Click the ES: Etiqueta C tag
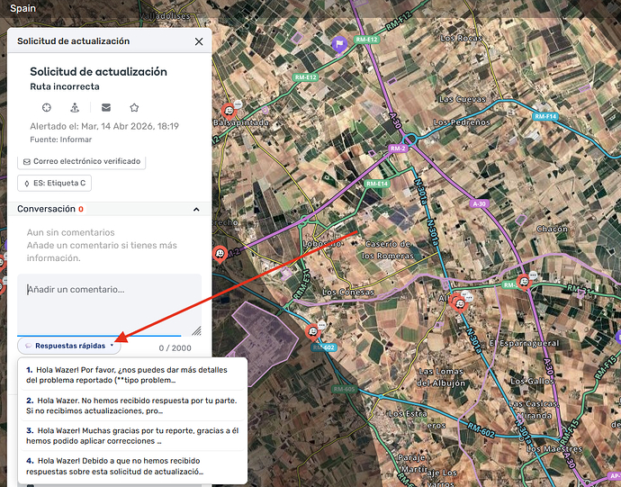The height and width of the screenshot is (487, 621). [x=54, y=183]
